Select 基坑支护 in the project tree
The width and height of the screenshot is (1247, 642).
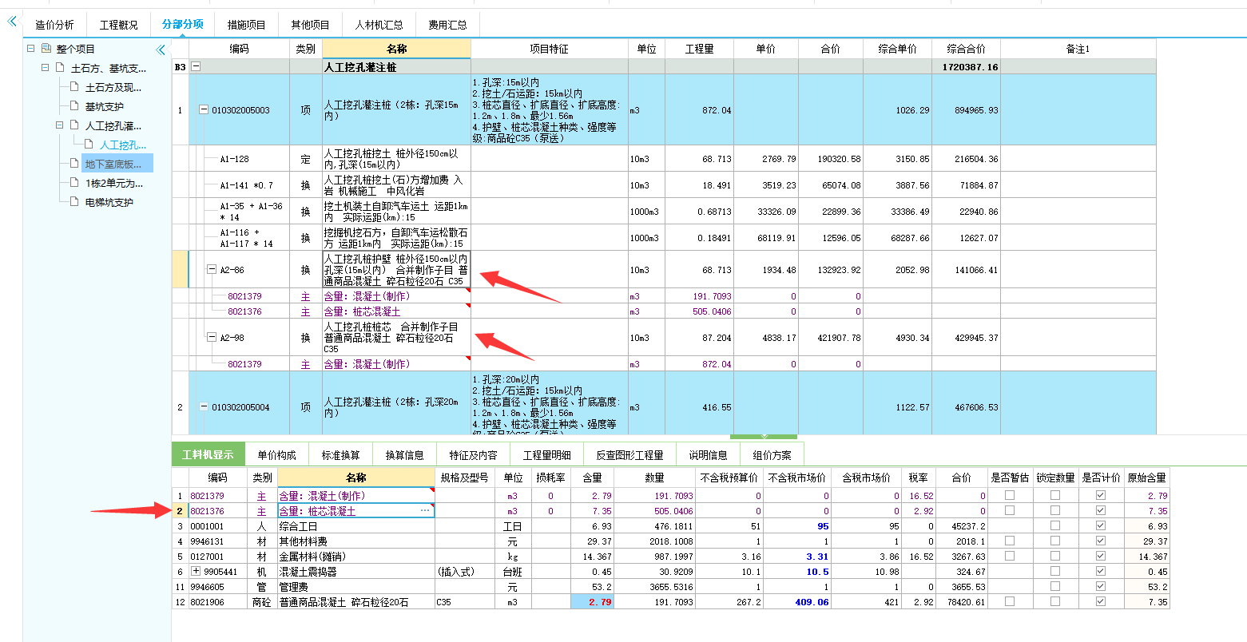(105, 106)
